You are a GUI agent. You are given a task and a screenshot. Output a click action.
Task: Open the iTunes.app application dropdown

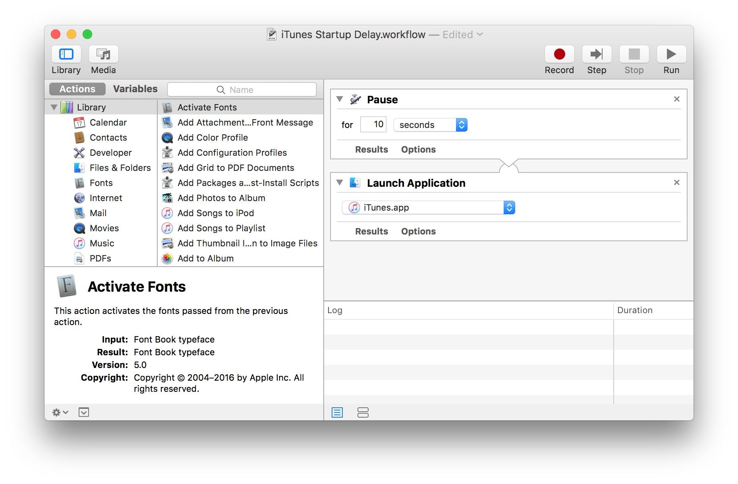428,207
